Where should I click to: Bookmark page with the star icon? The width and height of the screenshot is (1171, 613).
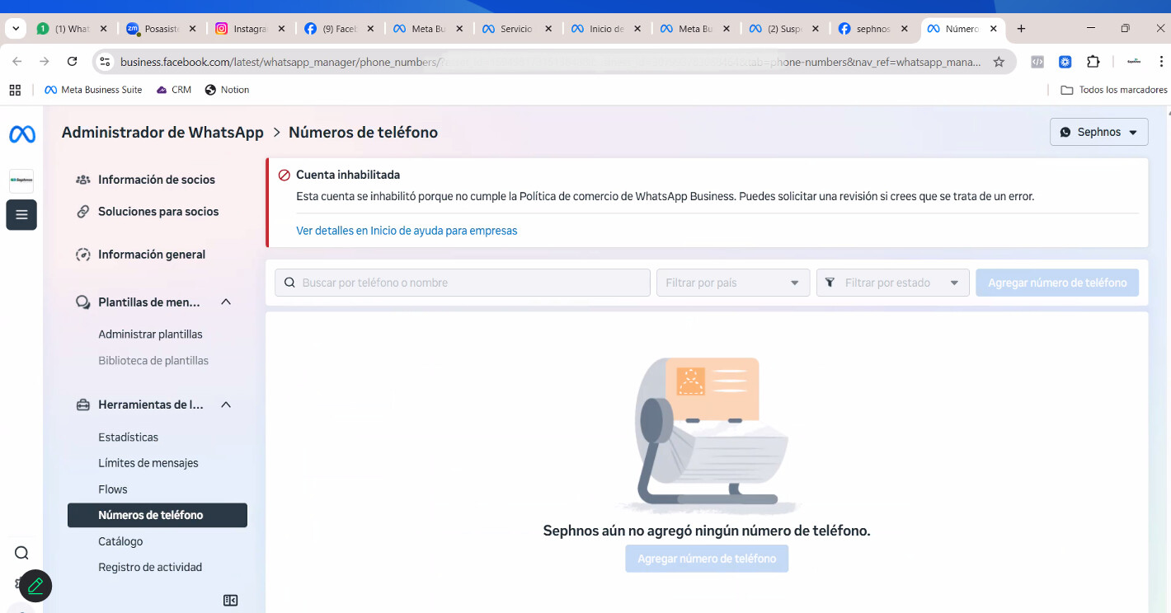click(x=999, y=62)
